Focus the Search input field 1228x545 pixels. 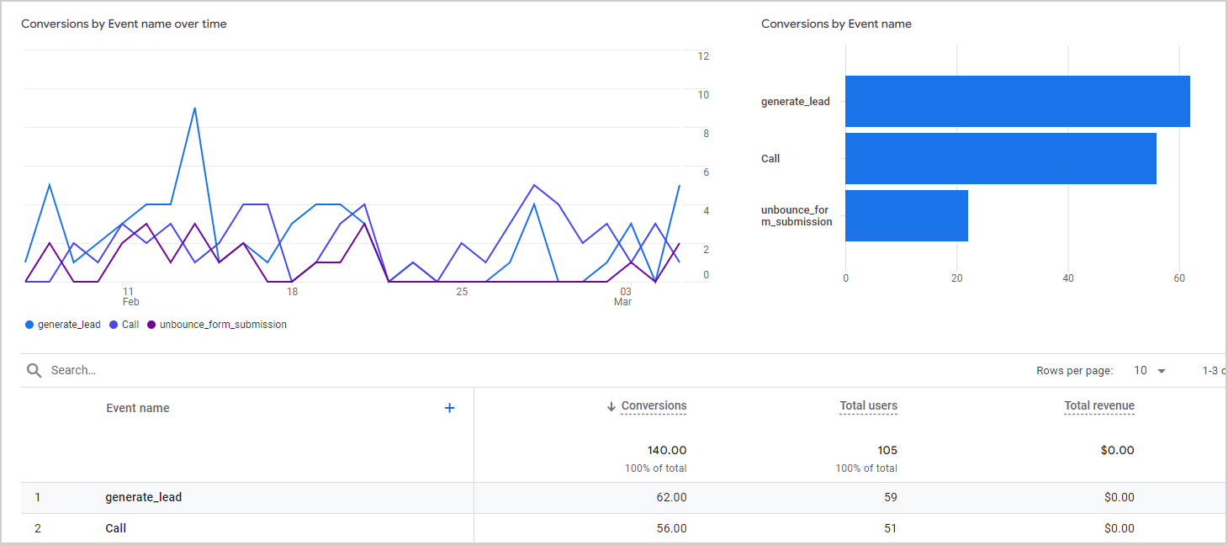(x=252, y=370)
